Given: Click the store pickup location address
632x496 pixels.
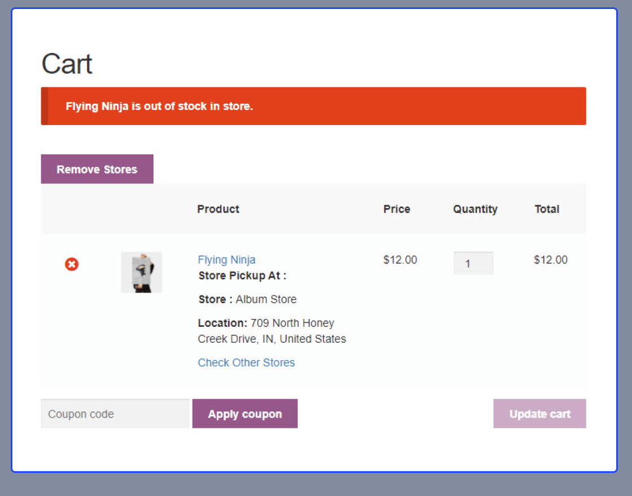Looking at the screenshot, I should point(271,331).
